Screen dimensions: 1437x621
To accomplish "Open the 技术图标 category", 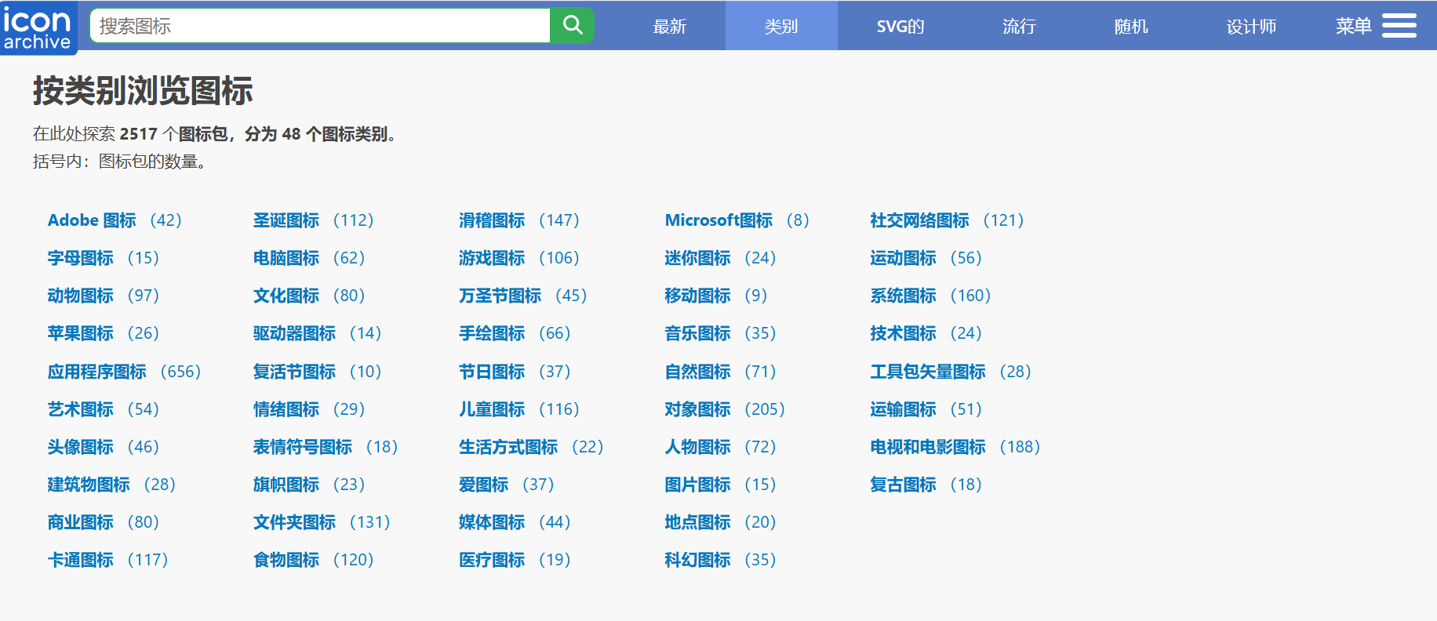I will click(903, 333).
